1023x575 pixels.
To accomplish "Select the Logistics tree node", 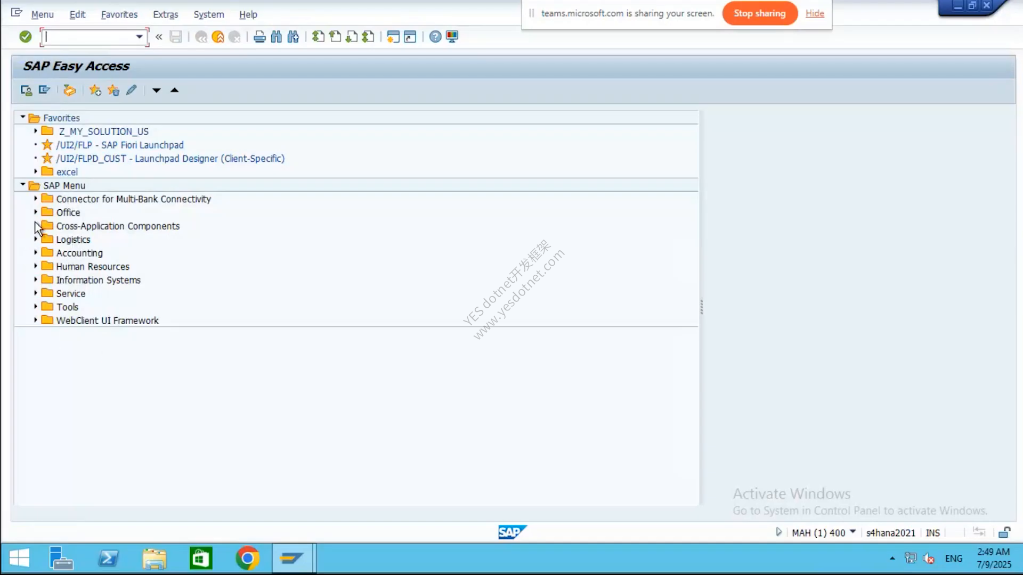I will (73, 240).
